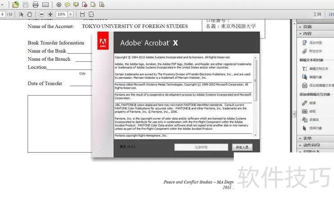Click the fit width scrolling icon

click(x=83, y=14)
